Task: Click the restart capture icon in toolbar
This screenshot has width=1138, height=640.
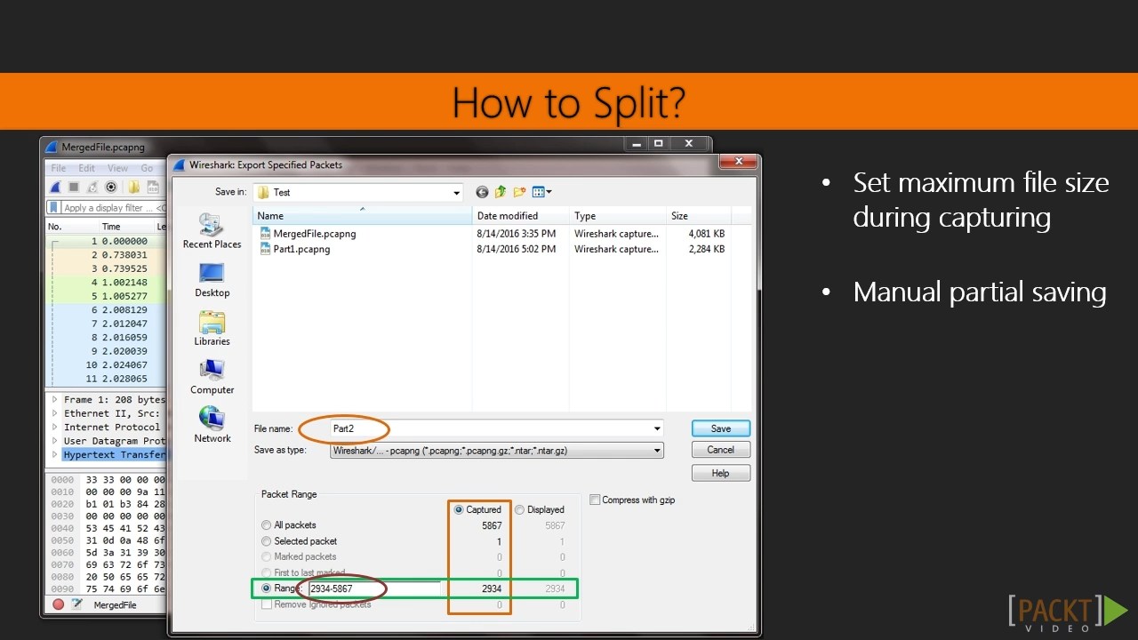Action: click(x=92, y=187)
